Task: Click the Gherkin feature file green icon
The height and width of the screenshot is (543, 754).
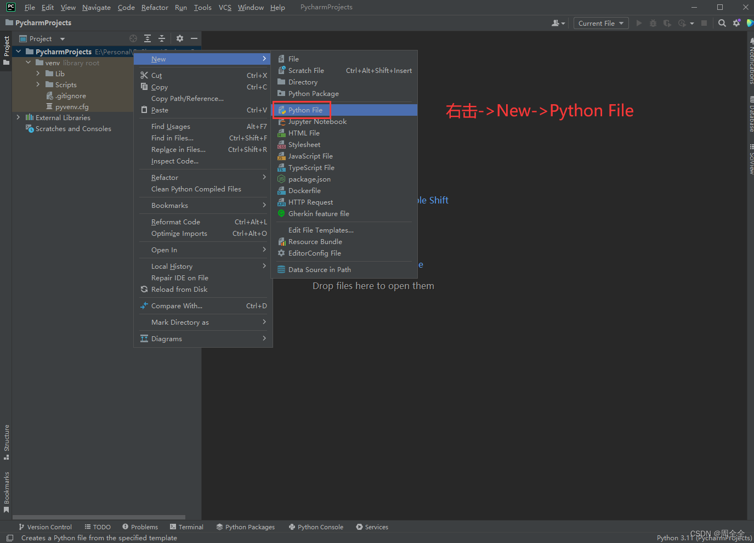Action: (x=282, y=214)
